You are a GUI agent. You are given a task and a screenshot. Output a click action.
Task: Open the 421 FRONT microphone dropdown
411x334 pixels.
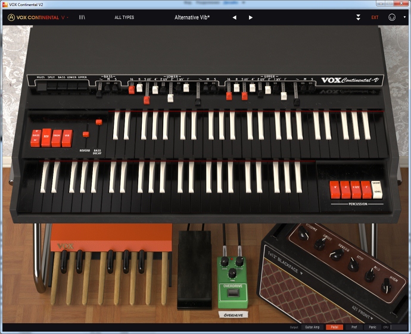363,313
